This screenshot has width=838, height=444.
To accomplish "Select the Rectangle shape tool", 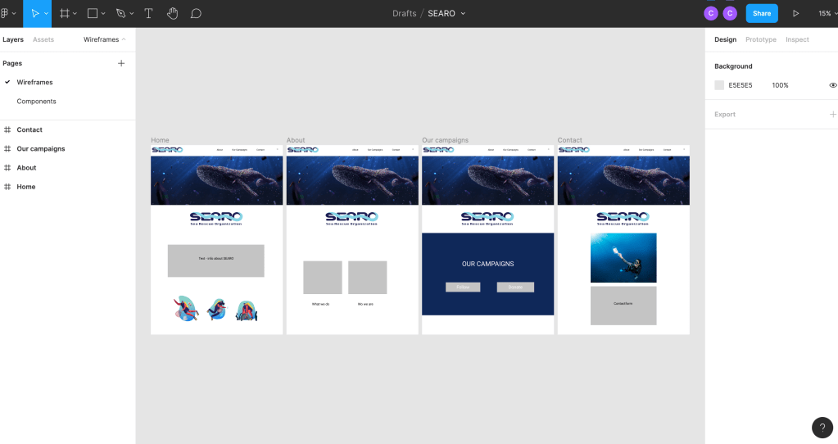I will (93, 14).
